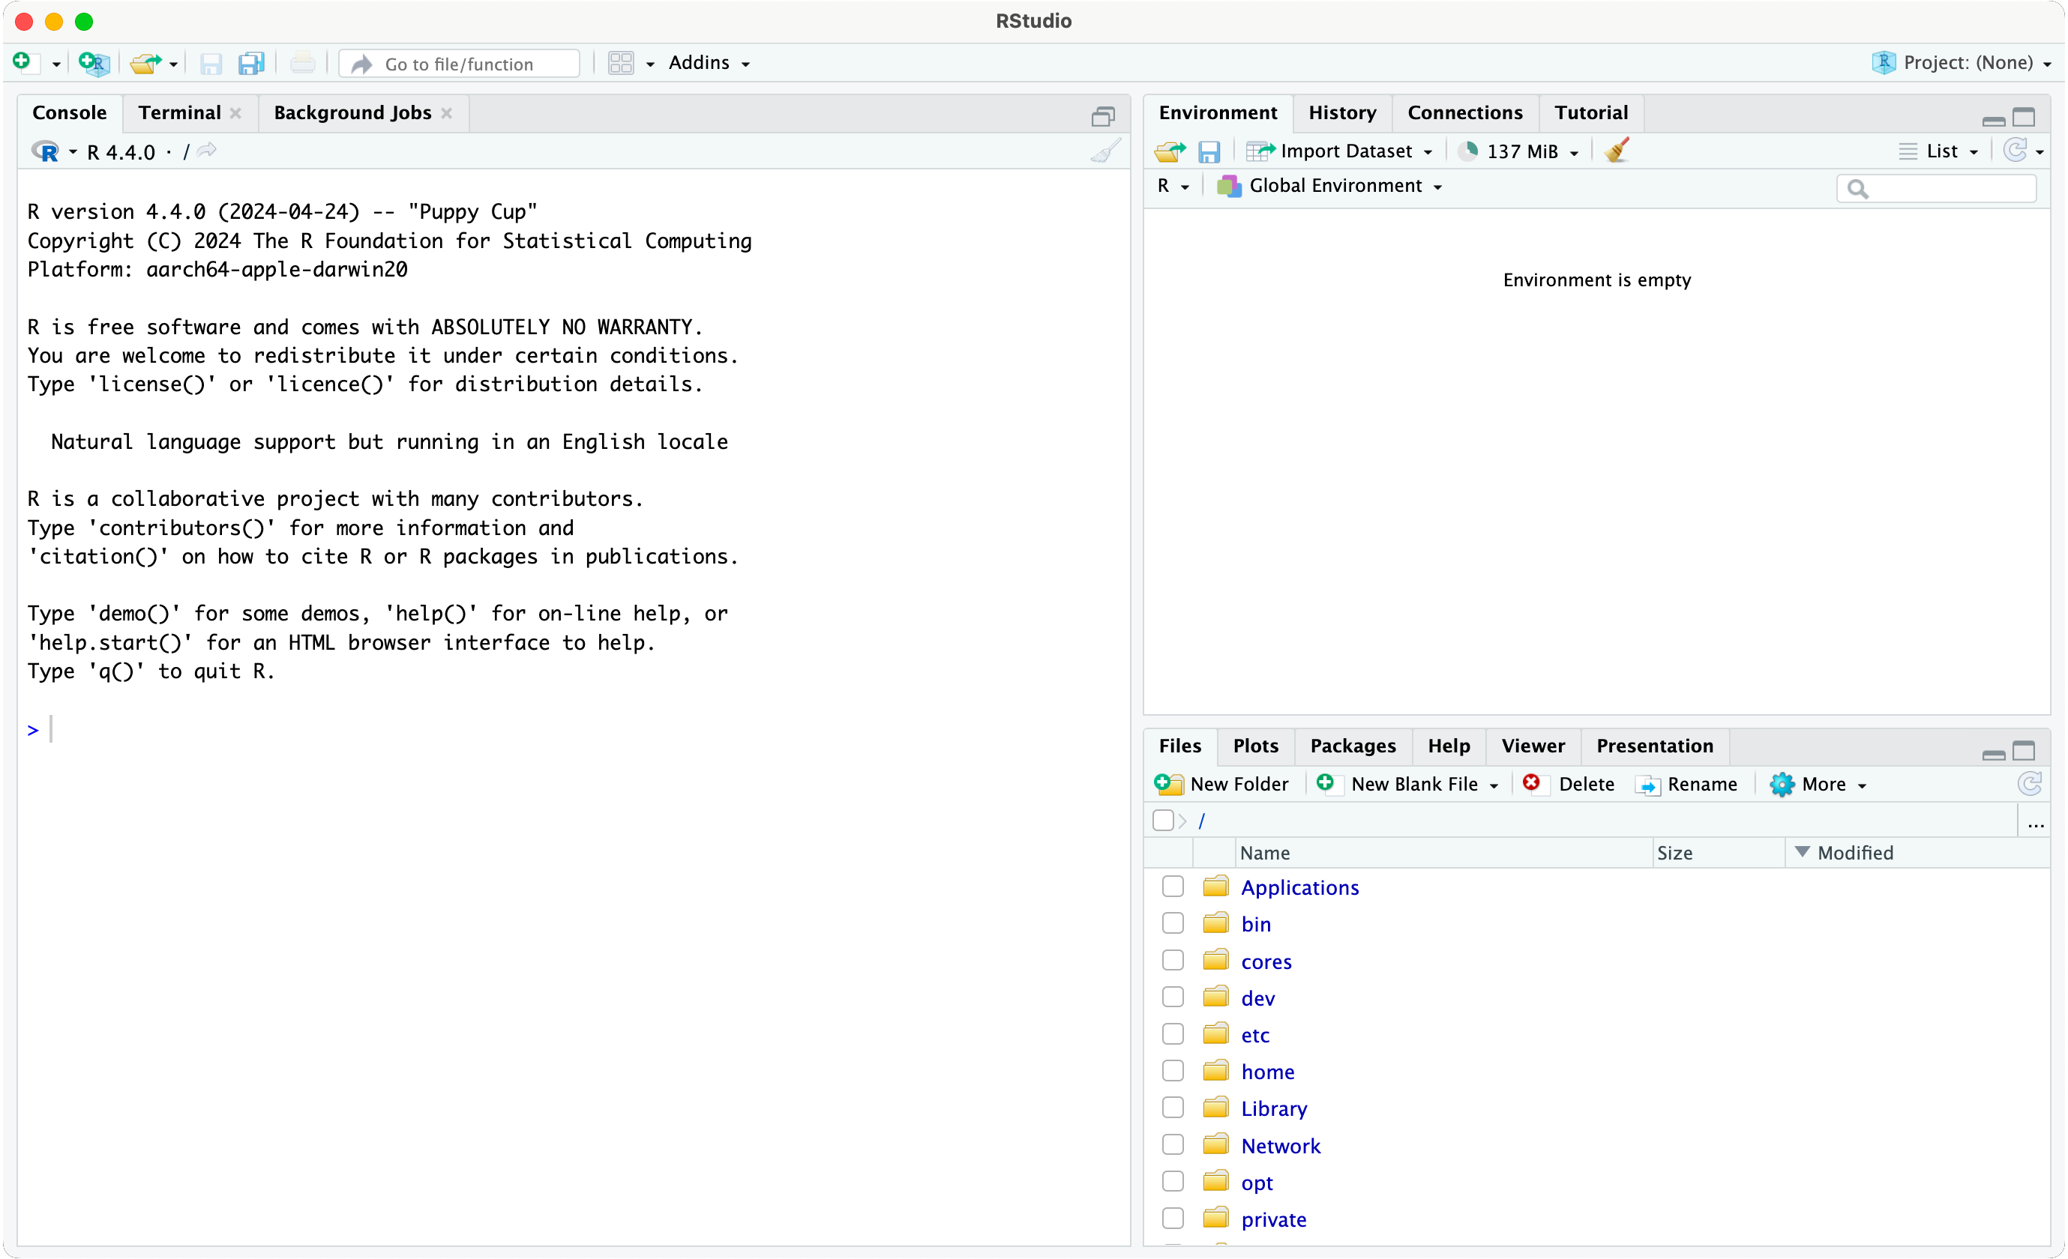Click the New File plus icon
The width and height of the screenshot is (2068, 1259).
[22, 62]
